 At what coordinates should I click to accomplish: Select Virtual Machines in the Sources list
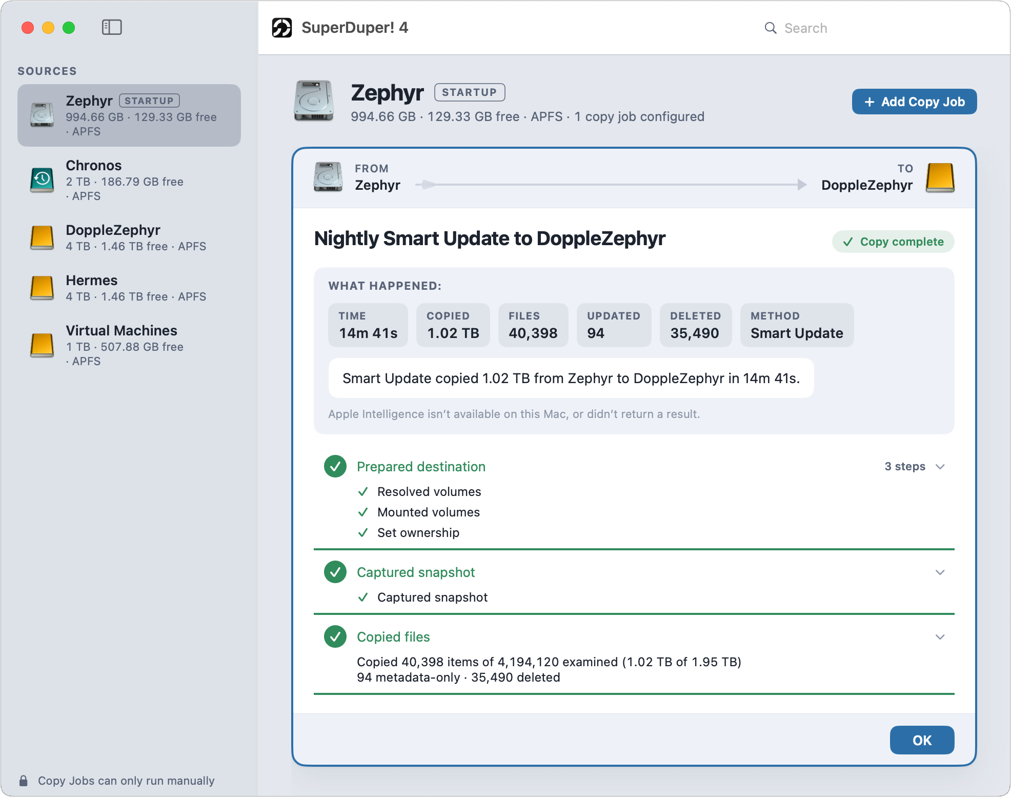[x=129, y=345]
